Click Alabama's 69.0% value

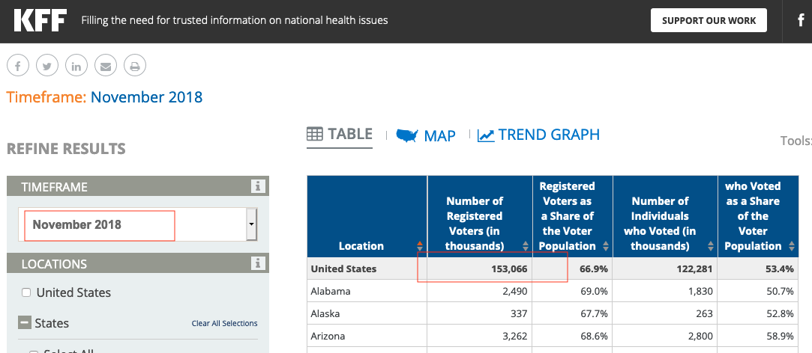pyautogui.click(x=595, y=292)
